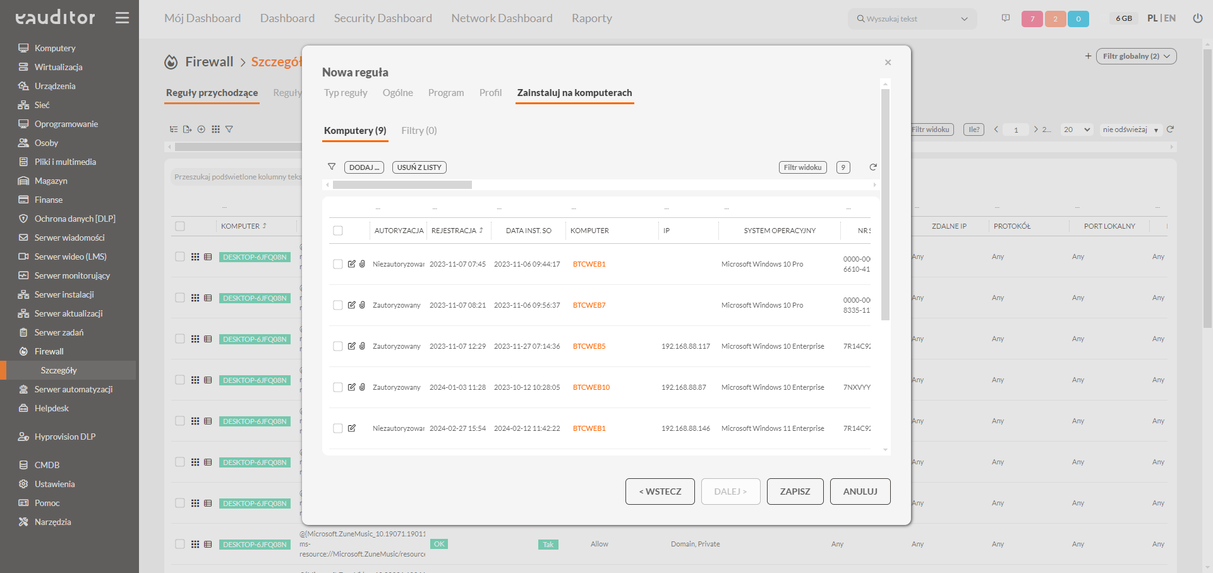Click the power logout icon
The height and width of the screenshot is (573, 1213).
point(1197,18)
